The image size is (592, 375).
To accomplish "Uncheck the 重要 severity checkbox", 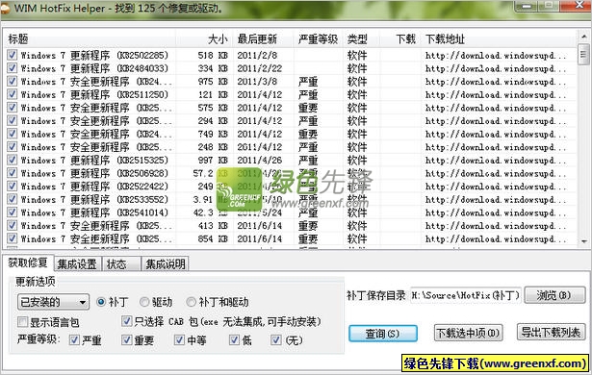I will pyautogui.click(x=126, y=340).
